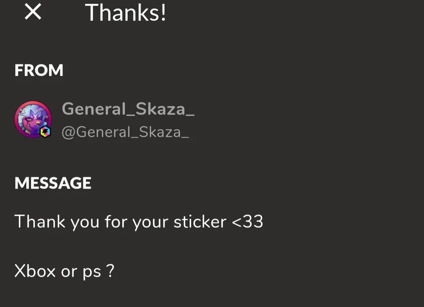424x307 pixels.
Task: Click the "<33" heart text
Action: coord(248,221)
